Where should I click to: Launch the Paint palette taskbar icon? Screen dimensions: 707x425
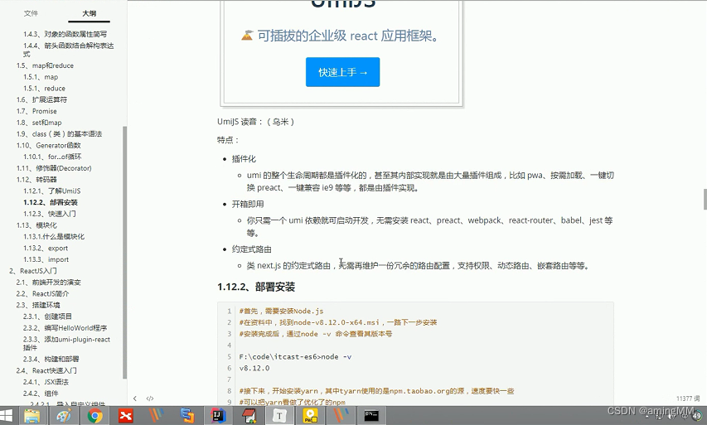(x=64, y=416)
